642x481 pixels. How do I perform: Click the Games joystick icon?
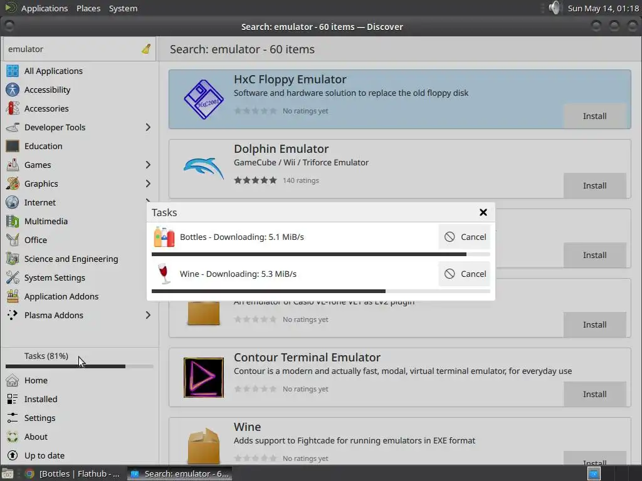(x=13, y=165)
